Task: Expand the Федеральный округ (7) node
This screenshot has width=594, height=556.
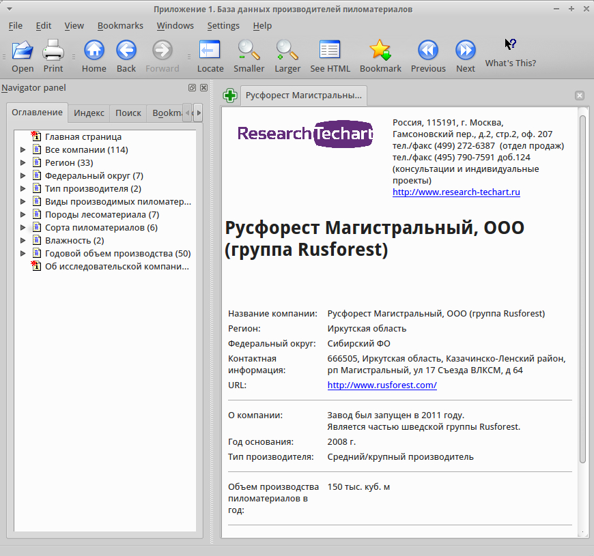Action: click(x=23, y=175)
